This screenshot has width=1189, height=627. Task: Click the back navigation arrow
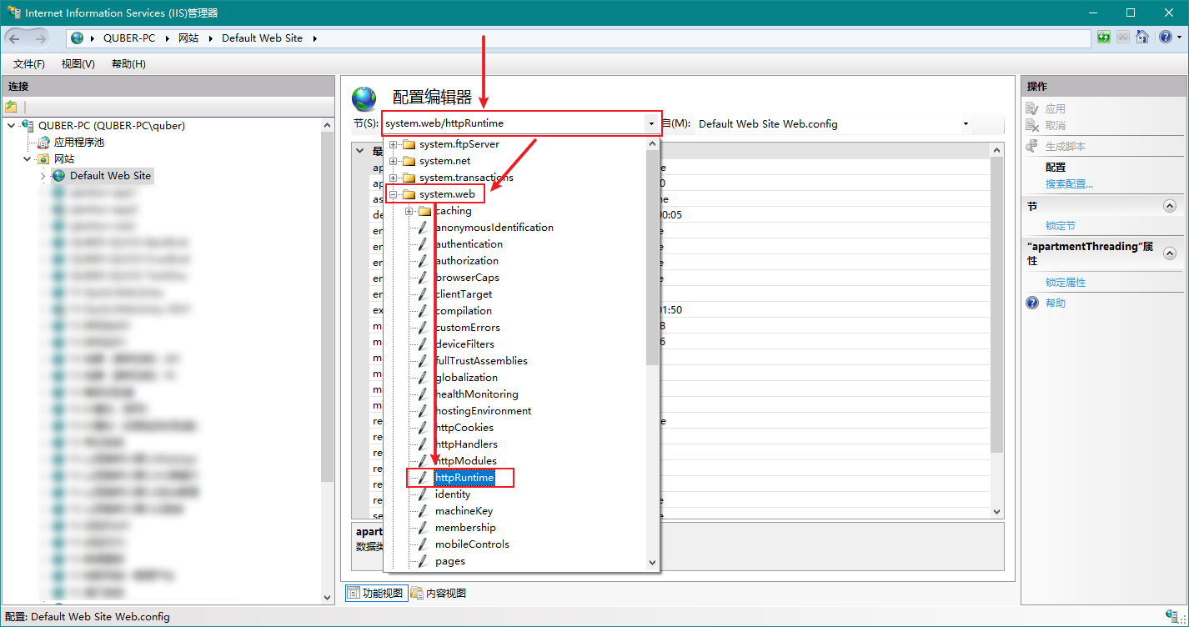pos(14,37)
